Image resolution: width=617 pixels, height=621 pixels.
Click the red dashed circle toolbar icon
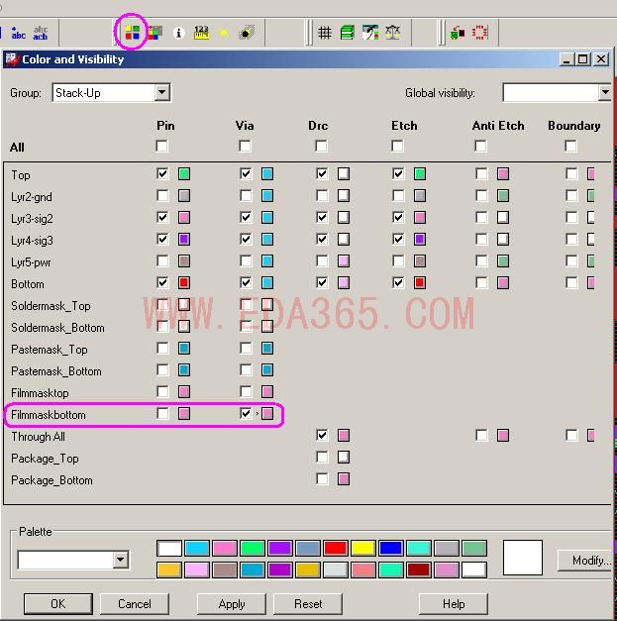point(480,33)
